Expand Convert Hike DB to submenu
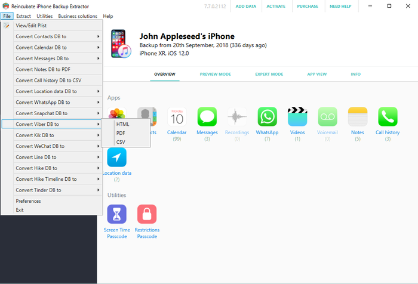This screenshot has width=418, height=284. click(x=58, y=168)
